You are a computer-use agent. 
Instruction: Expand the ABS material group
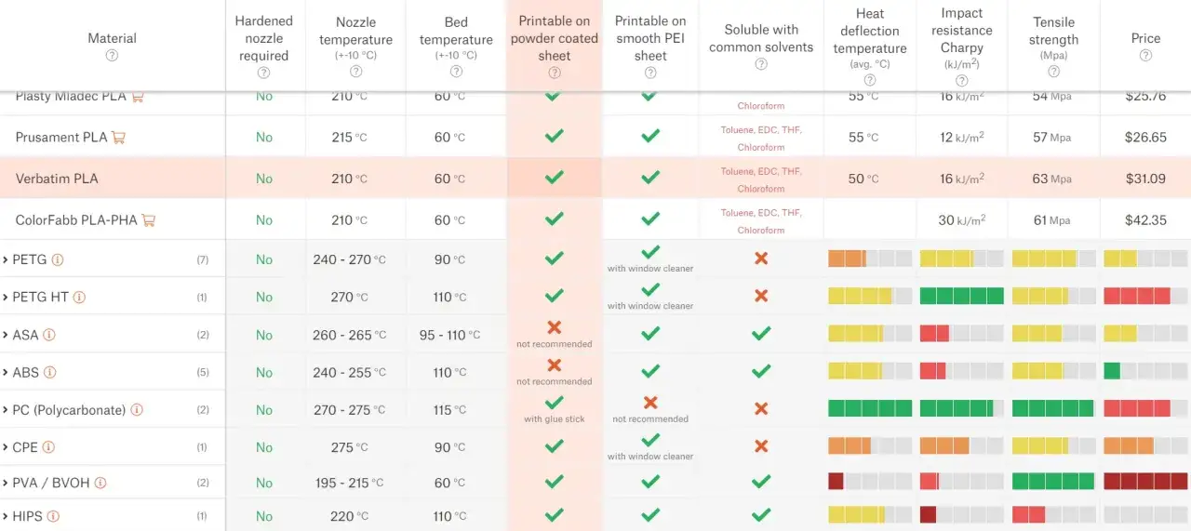[x=6, y=372]
